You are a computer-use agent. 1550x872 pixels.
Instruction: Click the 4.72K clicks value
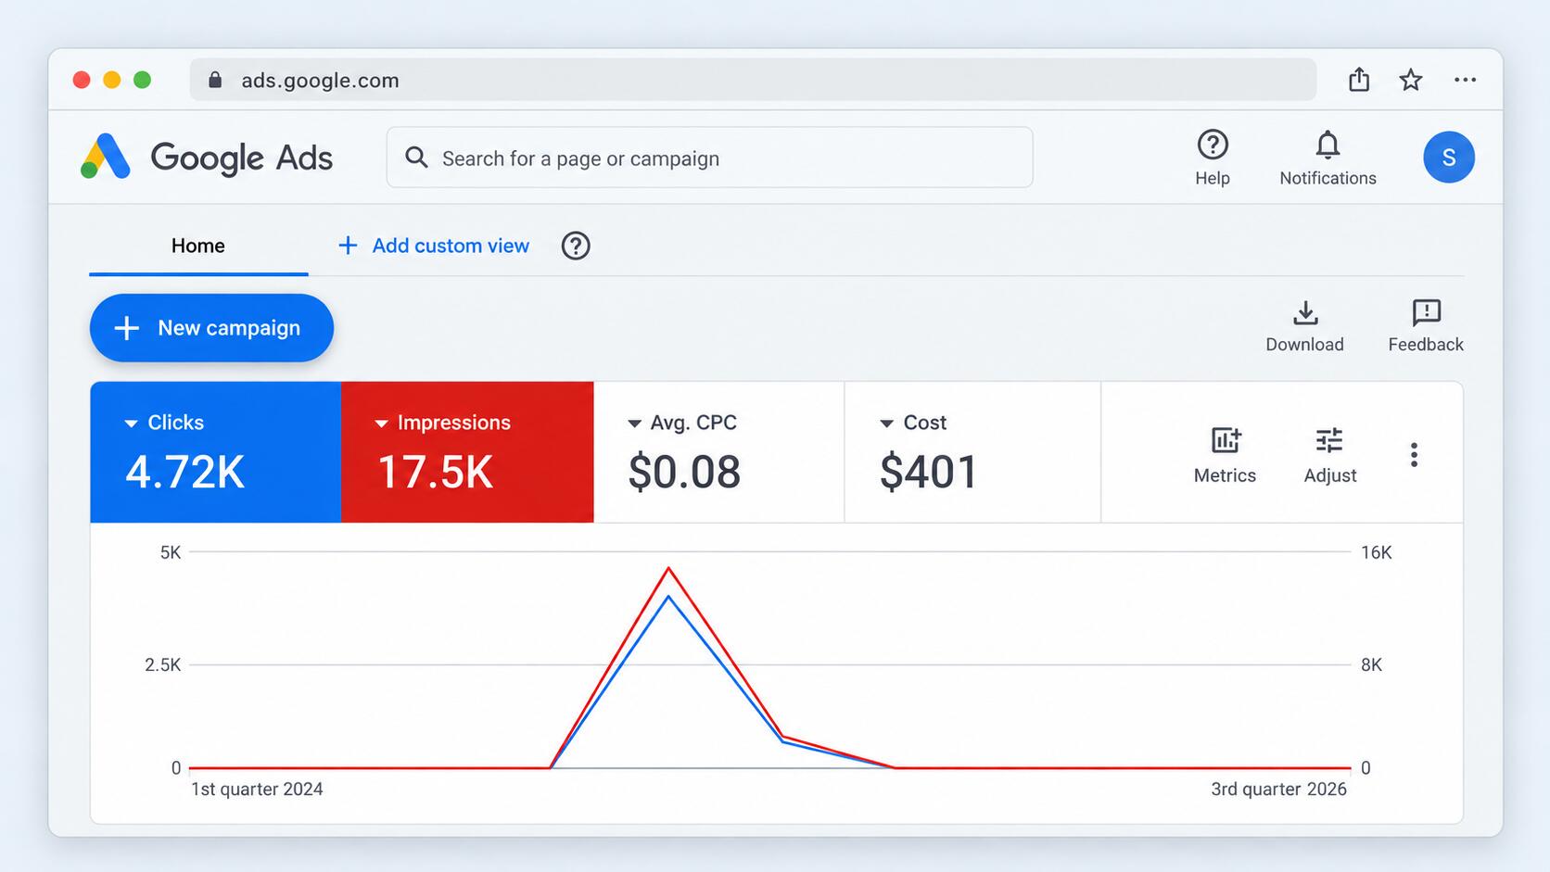[185, 473]
